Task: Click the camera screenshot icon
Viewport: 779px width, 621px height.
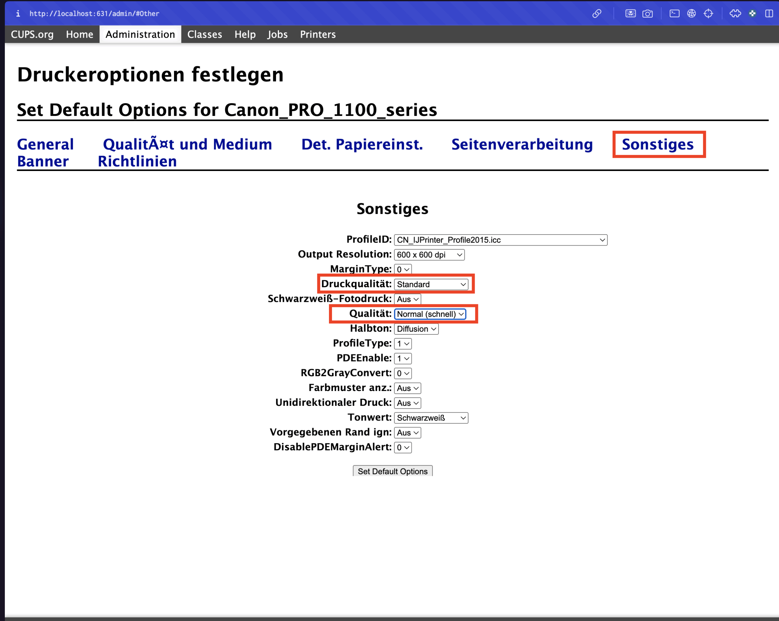Action: pos(647,13)
